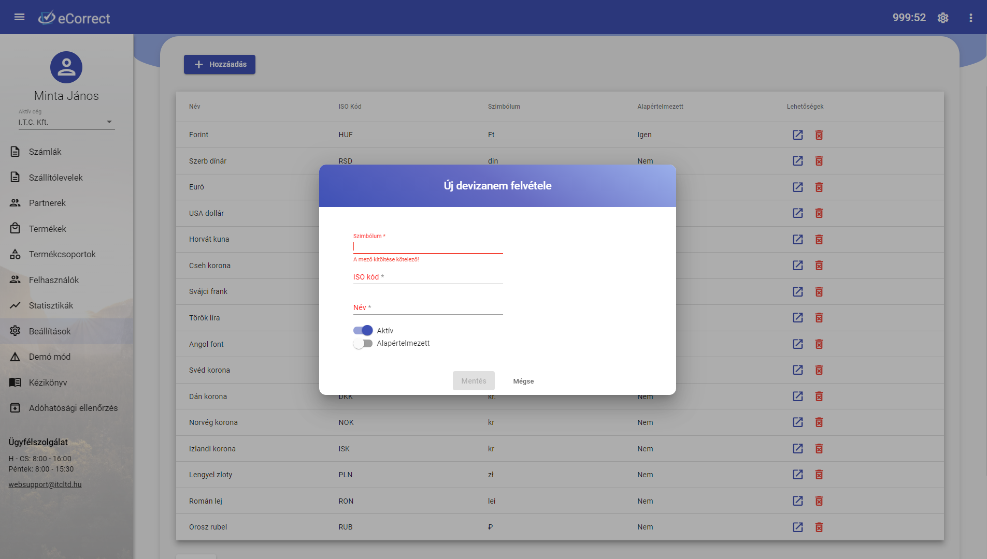Delete the USA dollár row

coord(819,213)
